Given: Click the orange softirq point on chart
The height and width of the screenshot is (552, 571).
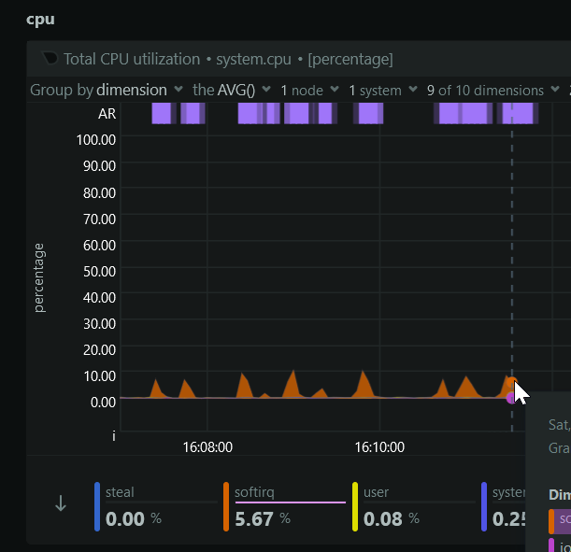Looking at the screenshot, I should click(x=511, y=382).
